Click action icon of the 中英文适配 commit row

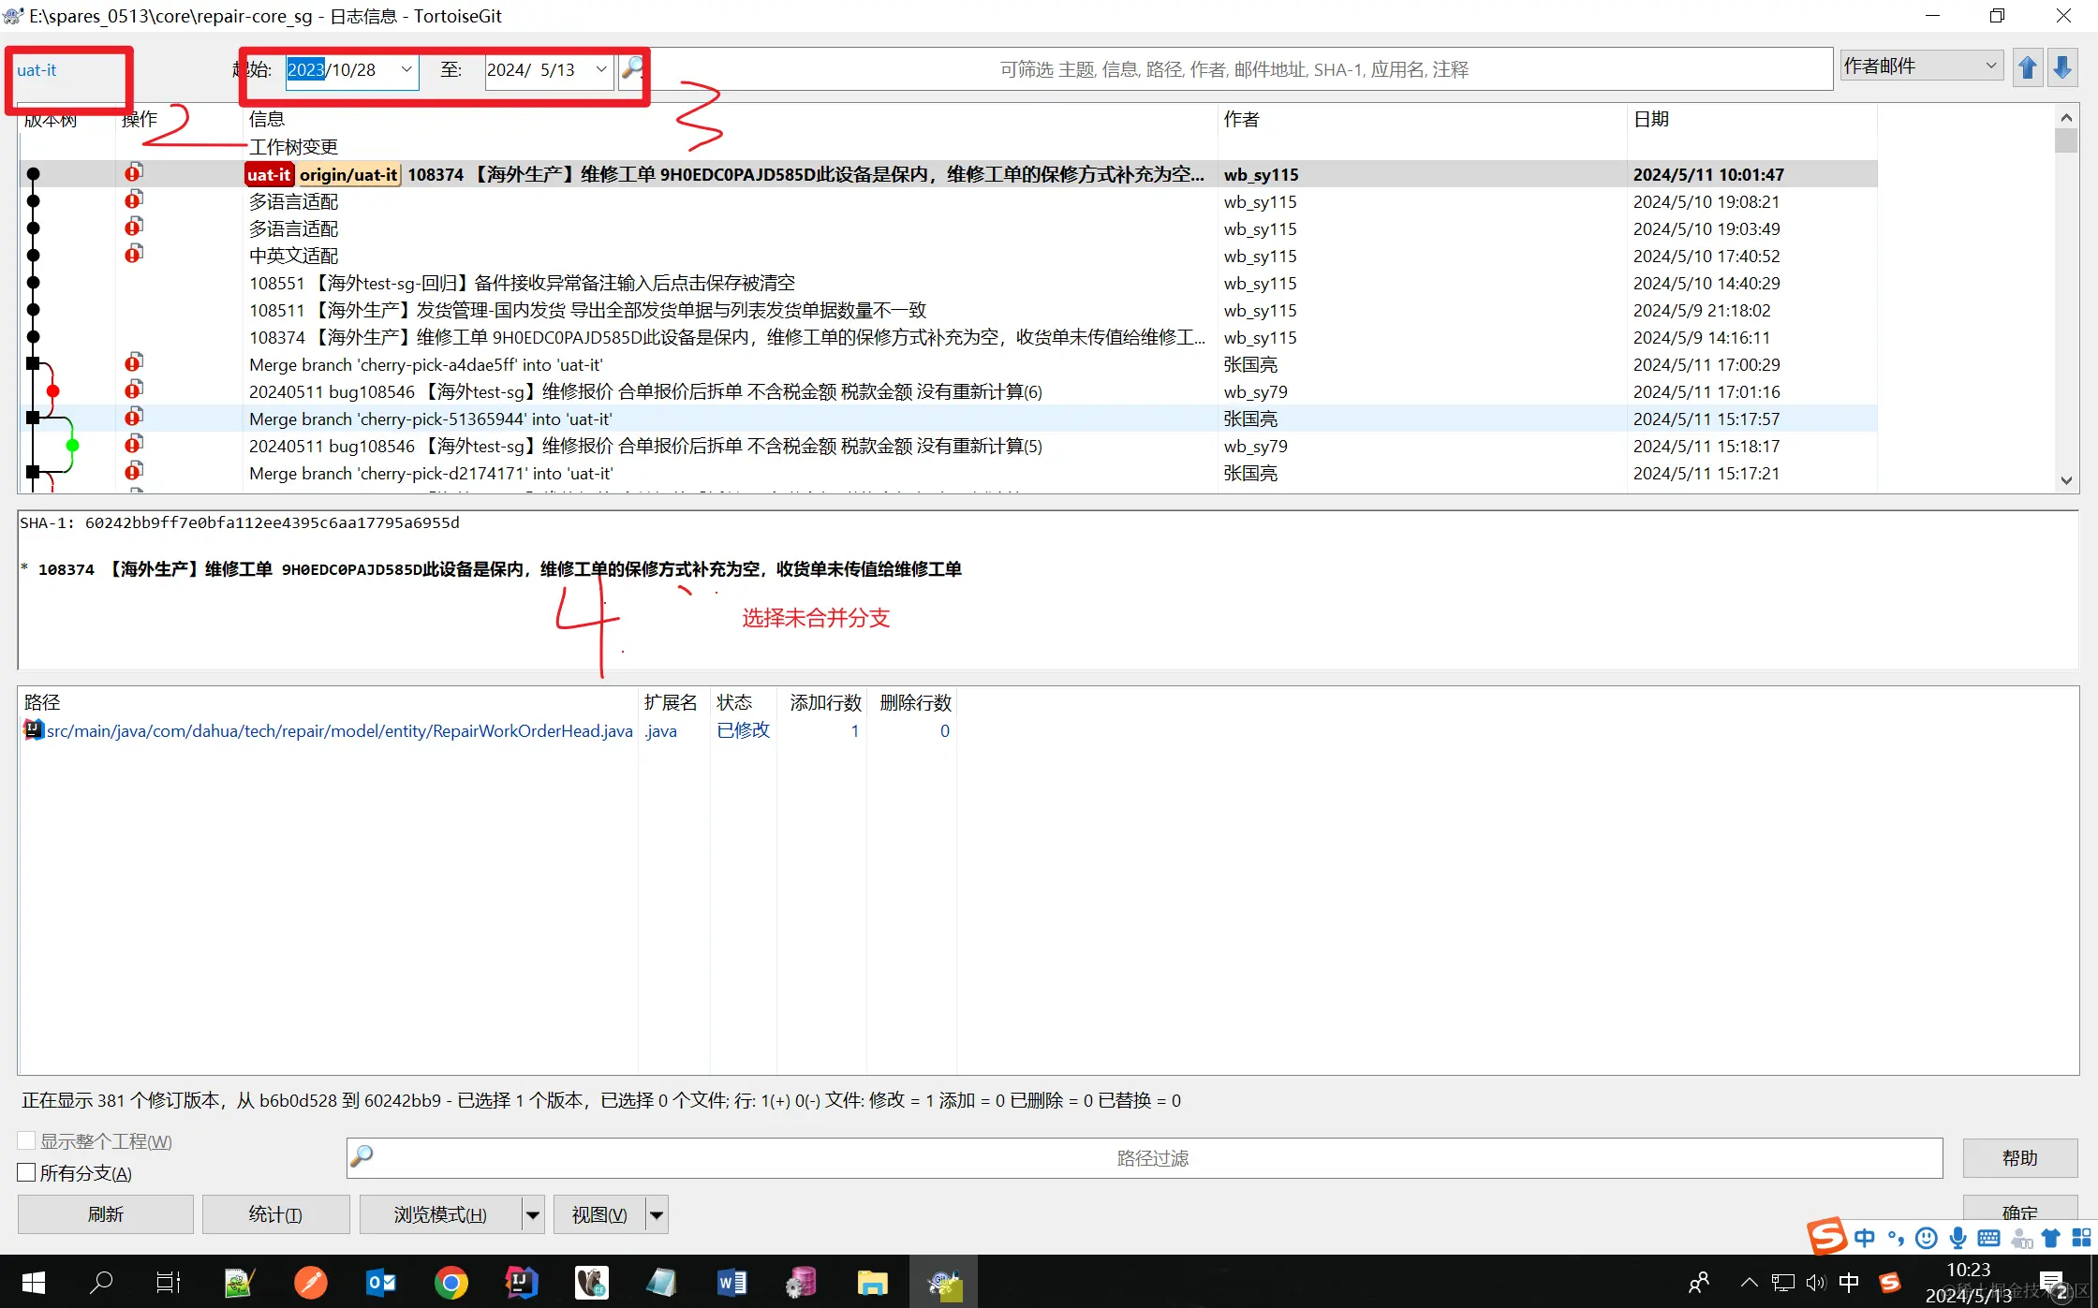(x=134, y=255)
